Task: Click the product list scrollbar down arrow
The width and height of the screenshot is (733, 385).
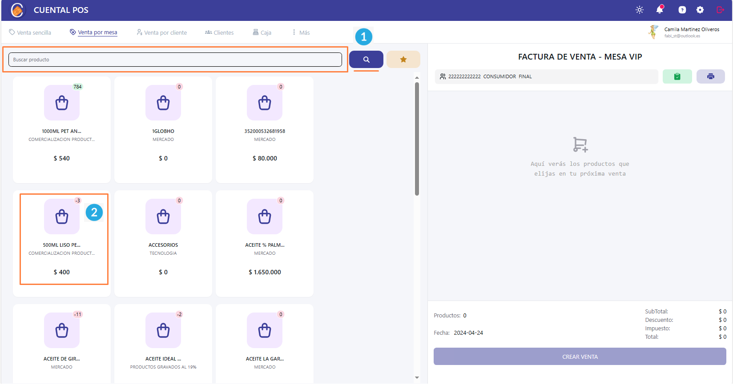Action: coord(417,377)
